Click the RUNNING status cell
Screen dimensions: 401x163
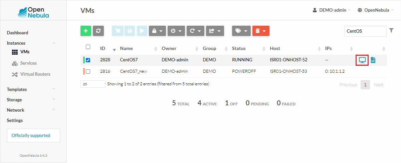[x=242, y=60]
